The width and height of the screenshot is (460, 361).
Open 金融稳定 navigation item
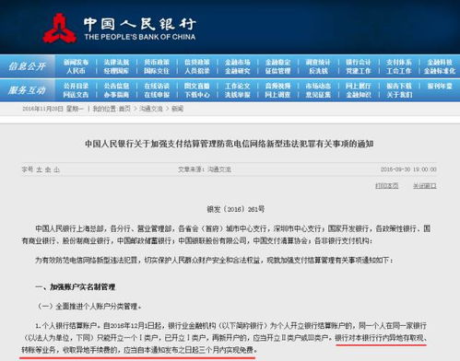[x=277, y=63]
